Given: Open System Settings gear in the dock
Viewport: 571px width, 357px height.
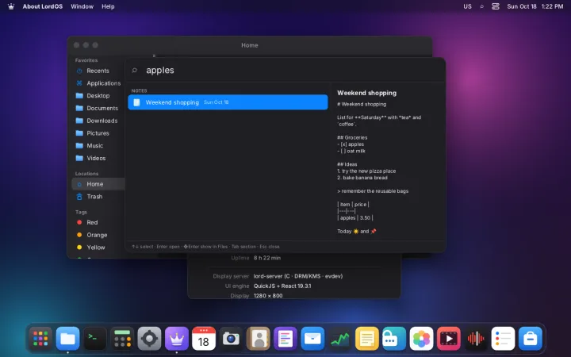Looking at the screenshot, I should [149, 339].
